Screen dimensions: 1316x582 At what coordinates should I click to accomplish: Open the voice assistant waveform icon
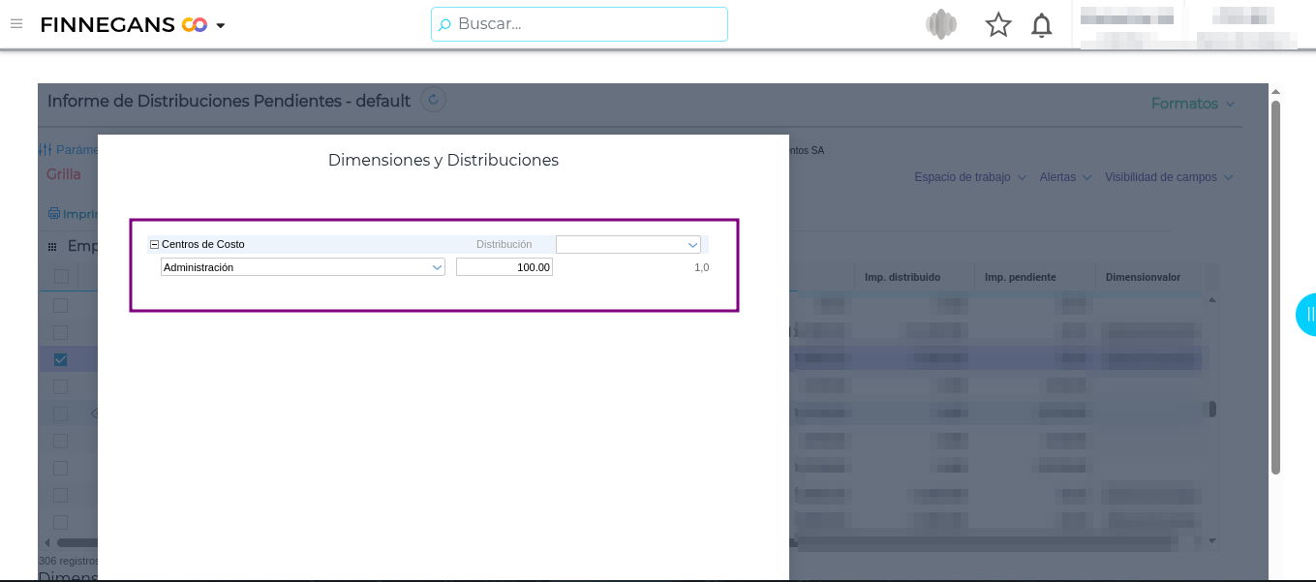tap(941, 24)
